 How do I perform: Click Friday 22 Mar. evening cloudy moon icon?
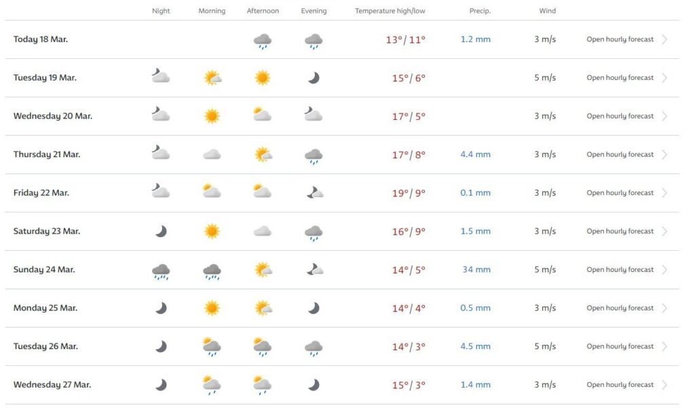[313, 193]
